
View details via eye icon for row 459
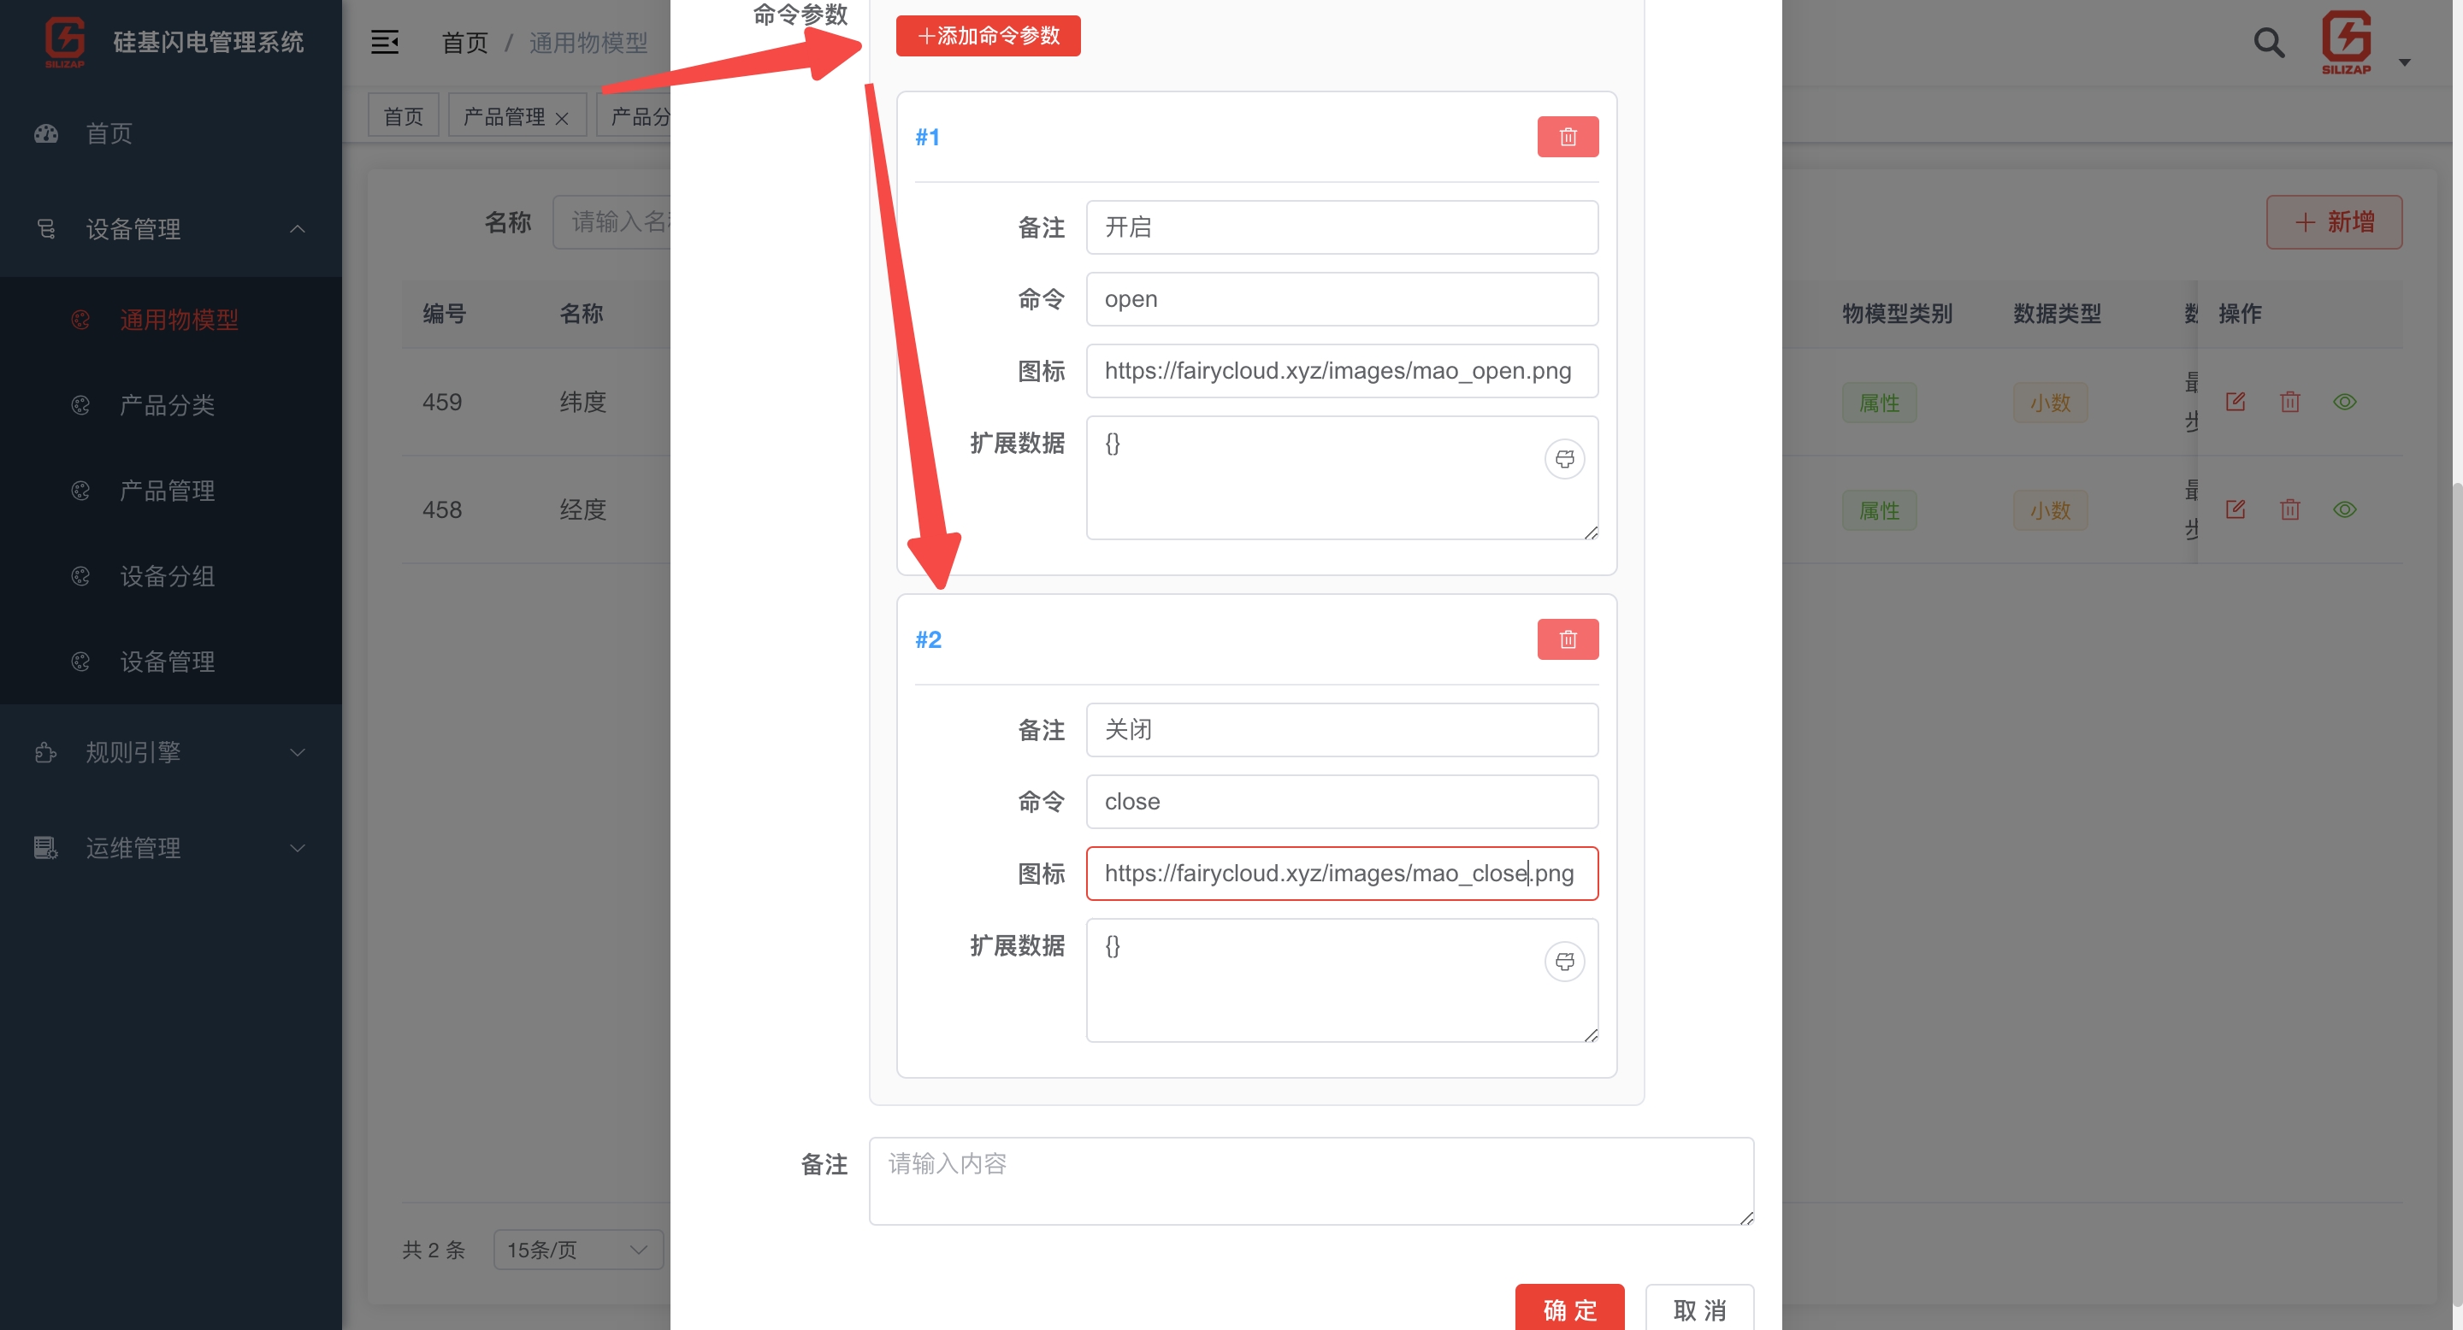pos(2344,401)
